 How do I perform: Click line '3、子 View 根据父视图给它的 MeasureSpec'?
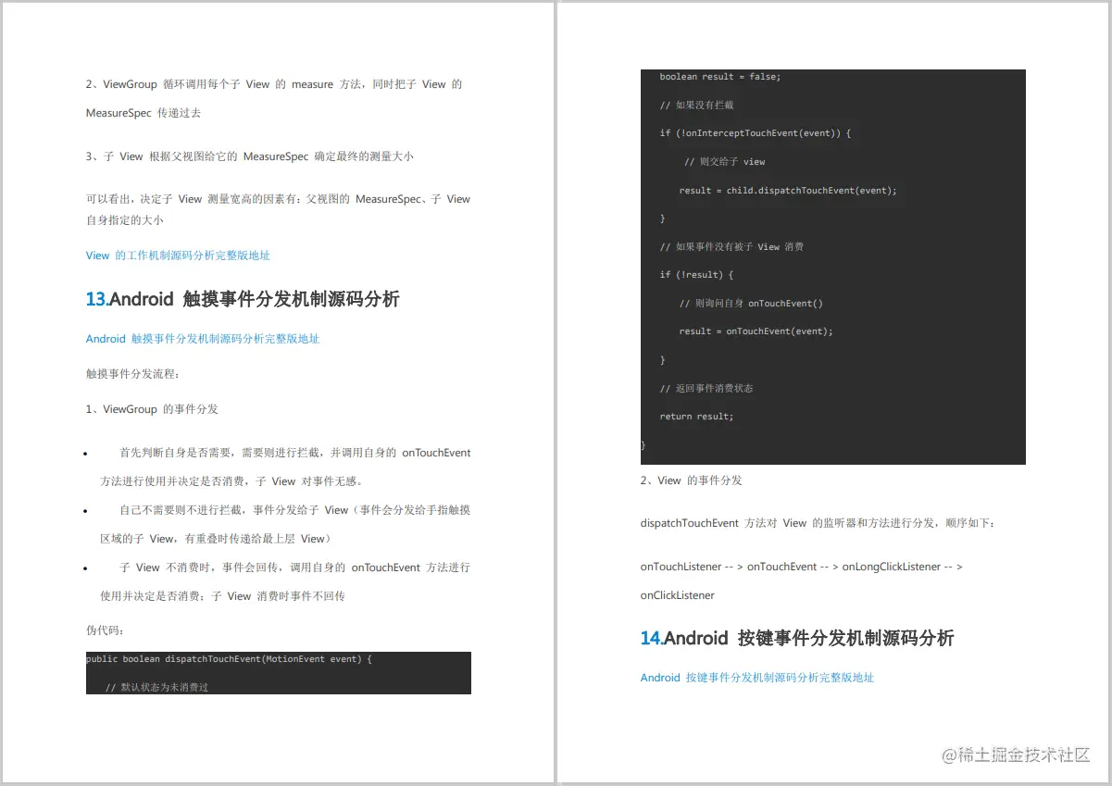tap(250, 156)
